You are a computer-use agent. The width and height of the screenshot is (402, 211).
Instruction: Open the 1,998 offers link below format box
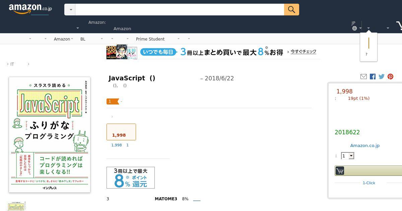click(x=120, y=145)
